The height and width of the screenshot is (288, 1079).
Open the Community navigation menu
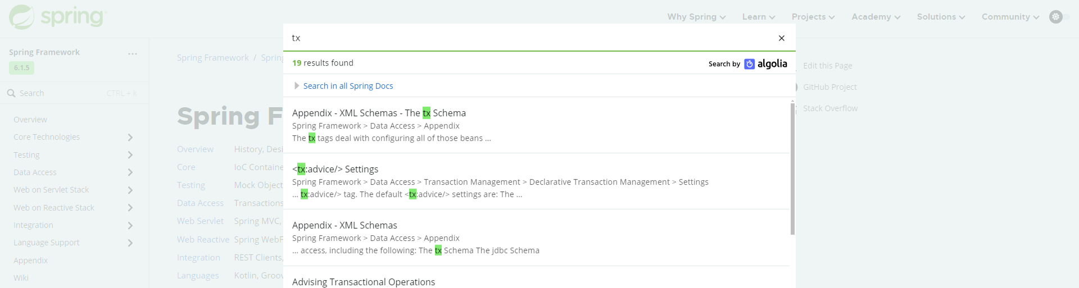pos(1010,17)
